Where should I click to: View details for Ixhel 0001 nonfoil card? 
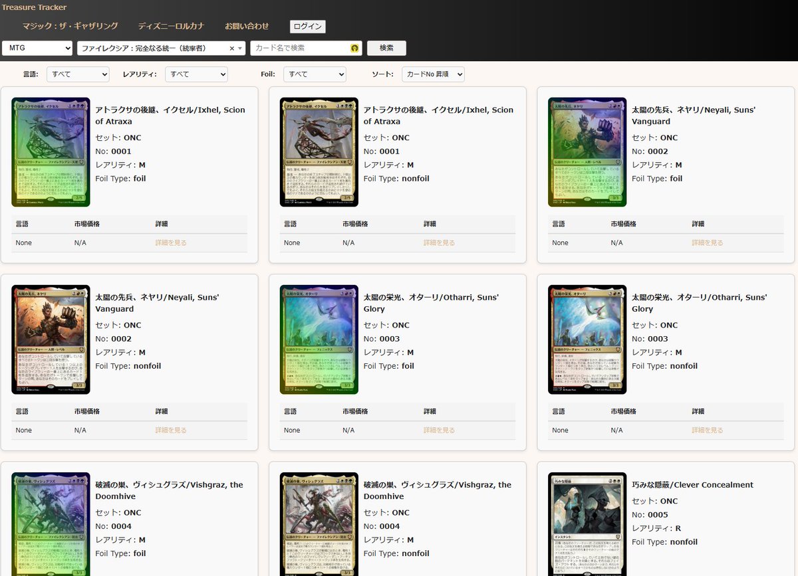coord(439,243)
